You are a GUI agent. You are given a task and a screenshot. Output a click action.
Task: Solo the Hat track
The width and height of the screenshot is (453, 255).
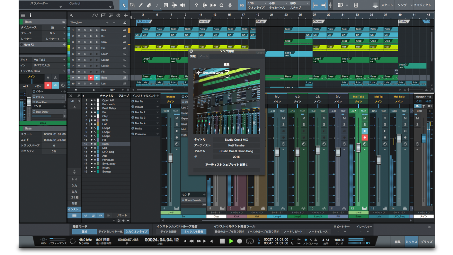click(x=85, y=48)
